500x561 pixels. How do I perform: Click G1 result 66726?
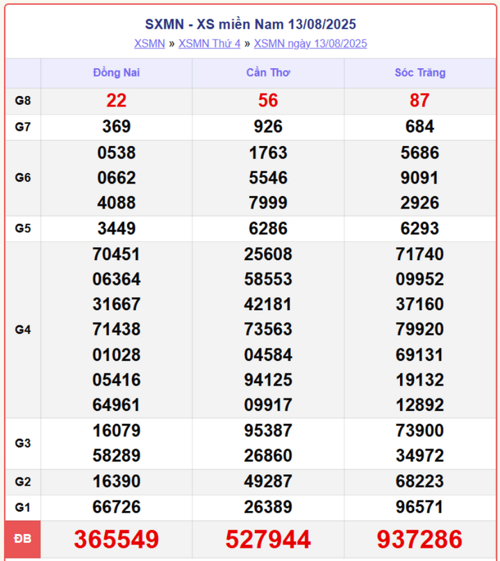click(x=117, y=507)
